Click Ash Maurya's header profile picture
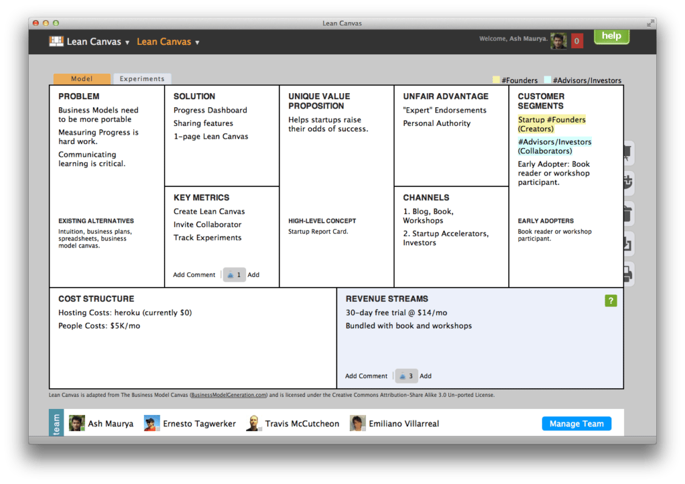The width and height of the screenshot is (685, 484). pos(558,41)
